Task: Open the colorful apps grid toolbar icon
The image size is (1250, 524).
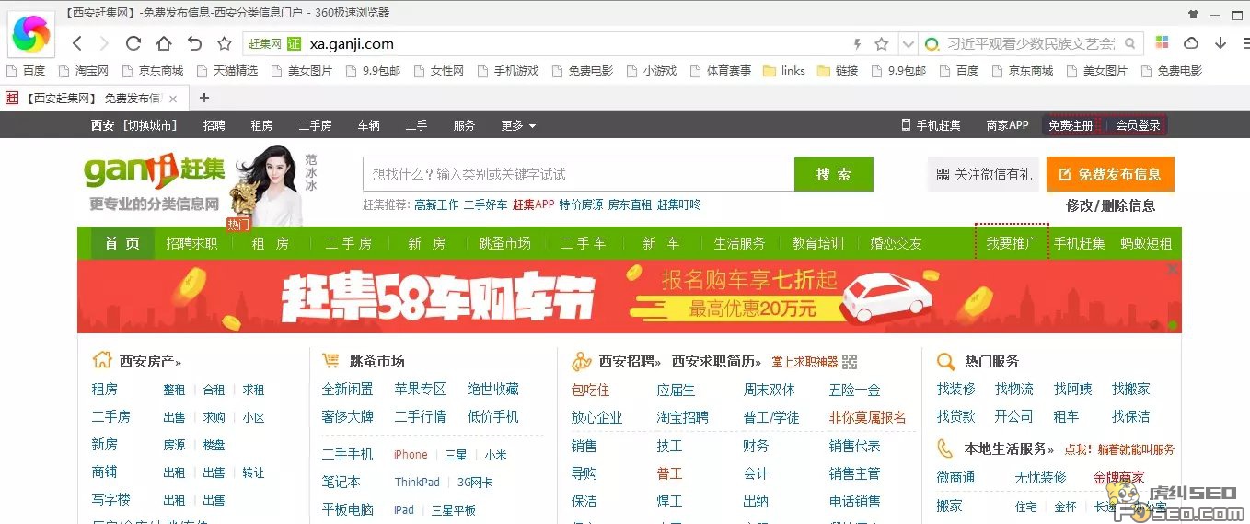Action: pos(1163,43)
